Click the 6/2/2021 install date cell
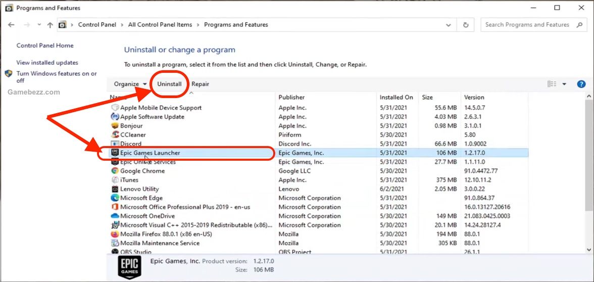 392,189
